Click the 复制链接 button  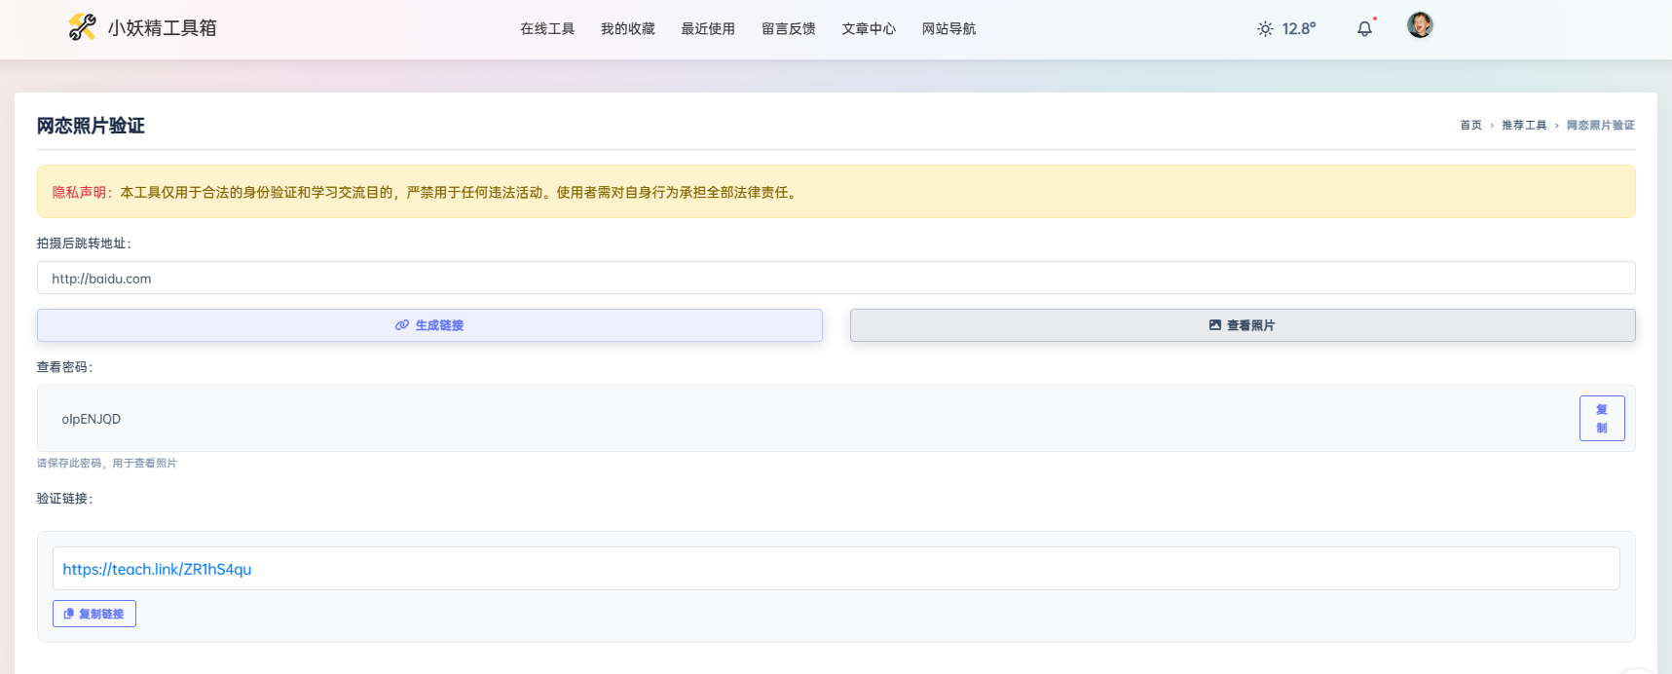click(x=94, y=614)
